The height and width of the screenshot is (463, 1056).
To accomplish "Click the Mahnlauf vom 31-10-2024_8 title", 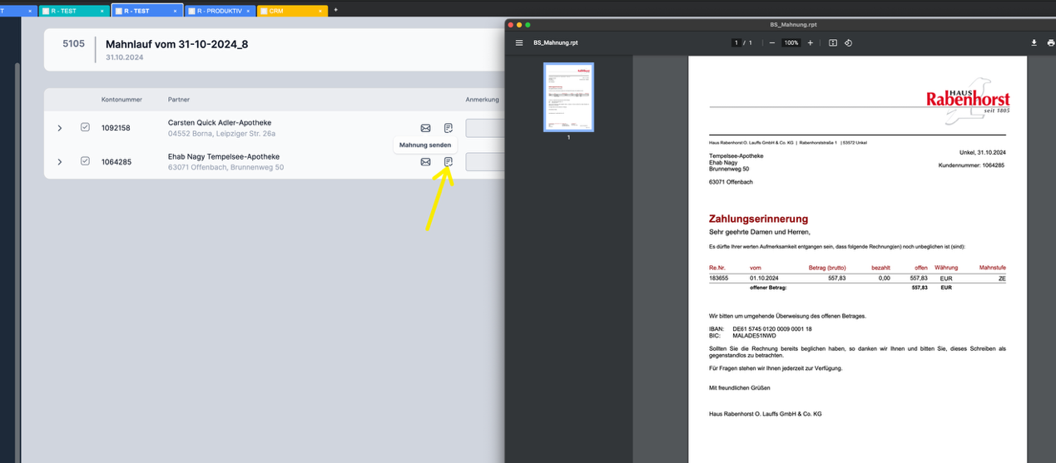I will tap(176, 44).
